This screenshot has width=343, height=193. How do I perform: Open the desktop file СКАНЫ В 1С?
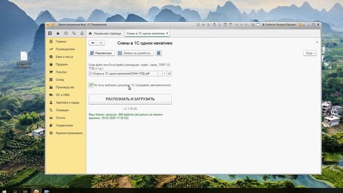point(24,60)
